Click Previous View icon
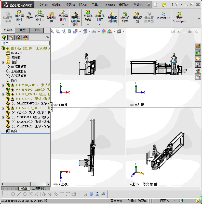Screen dimensions: 202x204 pos(64,31)
